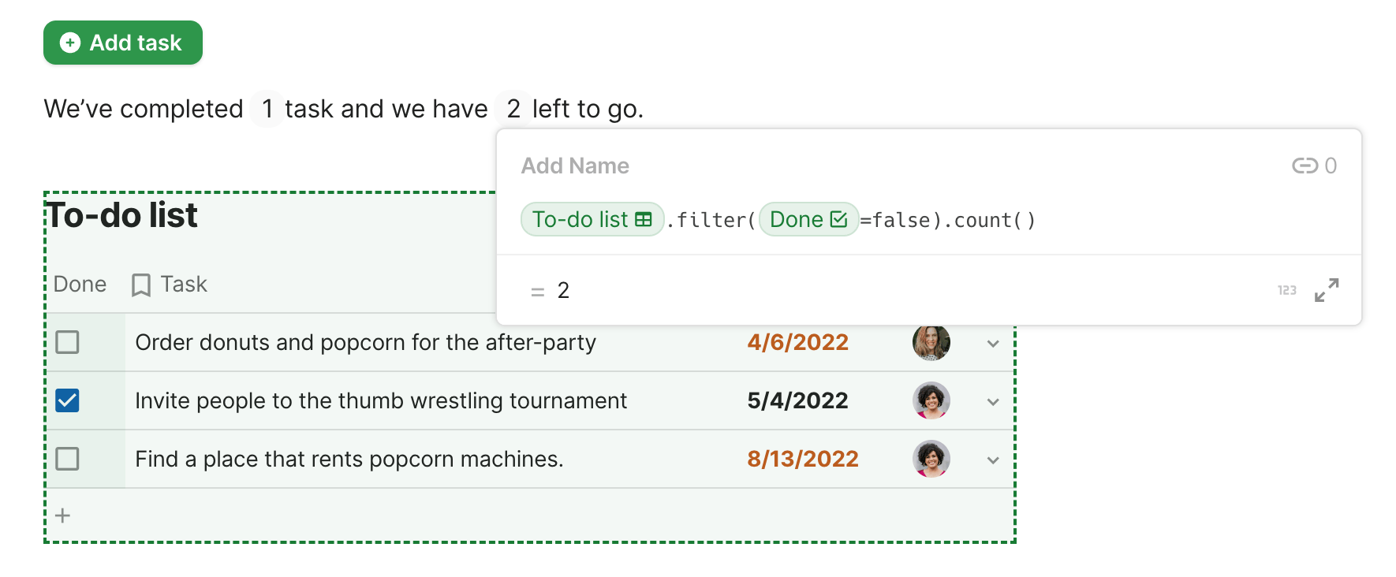This screenshot has width=1396, height=577.
Task: Click the avatar on the popcorn machines row
Action: tap(931, 459)
